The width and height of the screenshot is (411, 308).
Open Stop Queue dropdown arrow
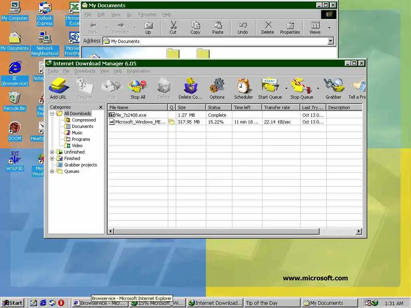point(318,88)
